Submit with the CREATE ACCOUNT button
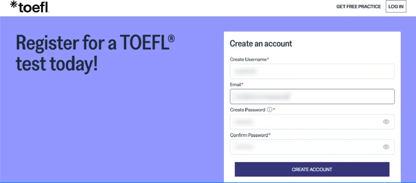The width and height of the screenshot is (416, 183). click(312, 169)
